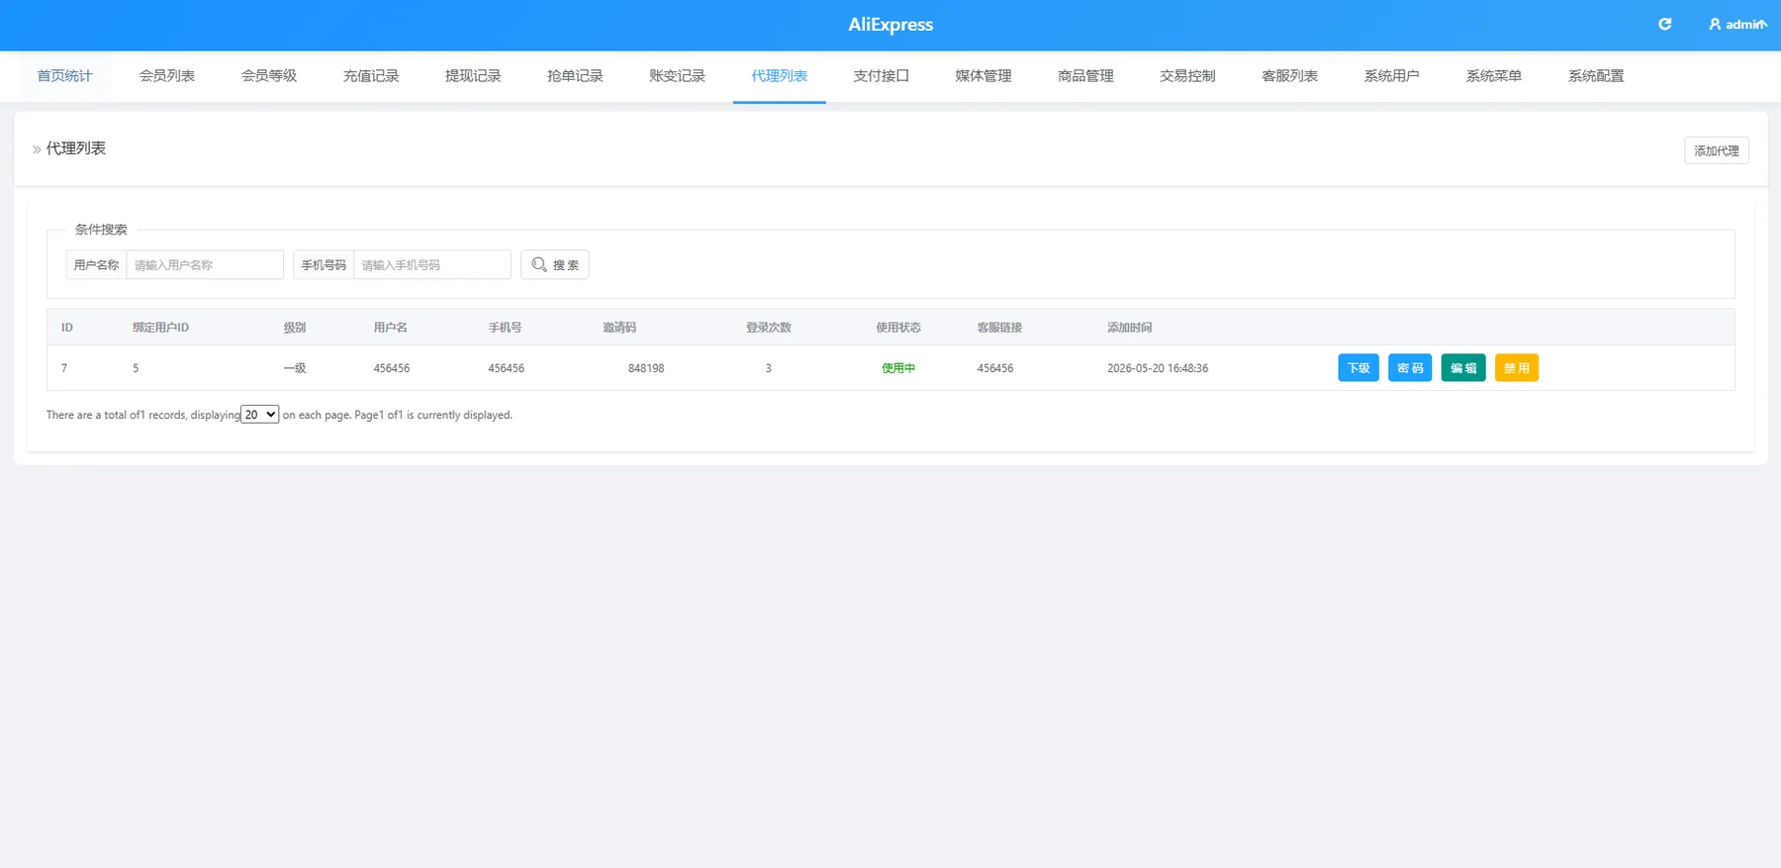Image resolution: width=1781 pixels, height=868 pixels.
Task: Click the 添加代理 button
Action: pyautogui.click(x=1717, y=150)
